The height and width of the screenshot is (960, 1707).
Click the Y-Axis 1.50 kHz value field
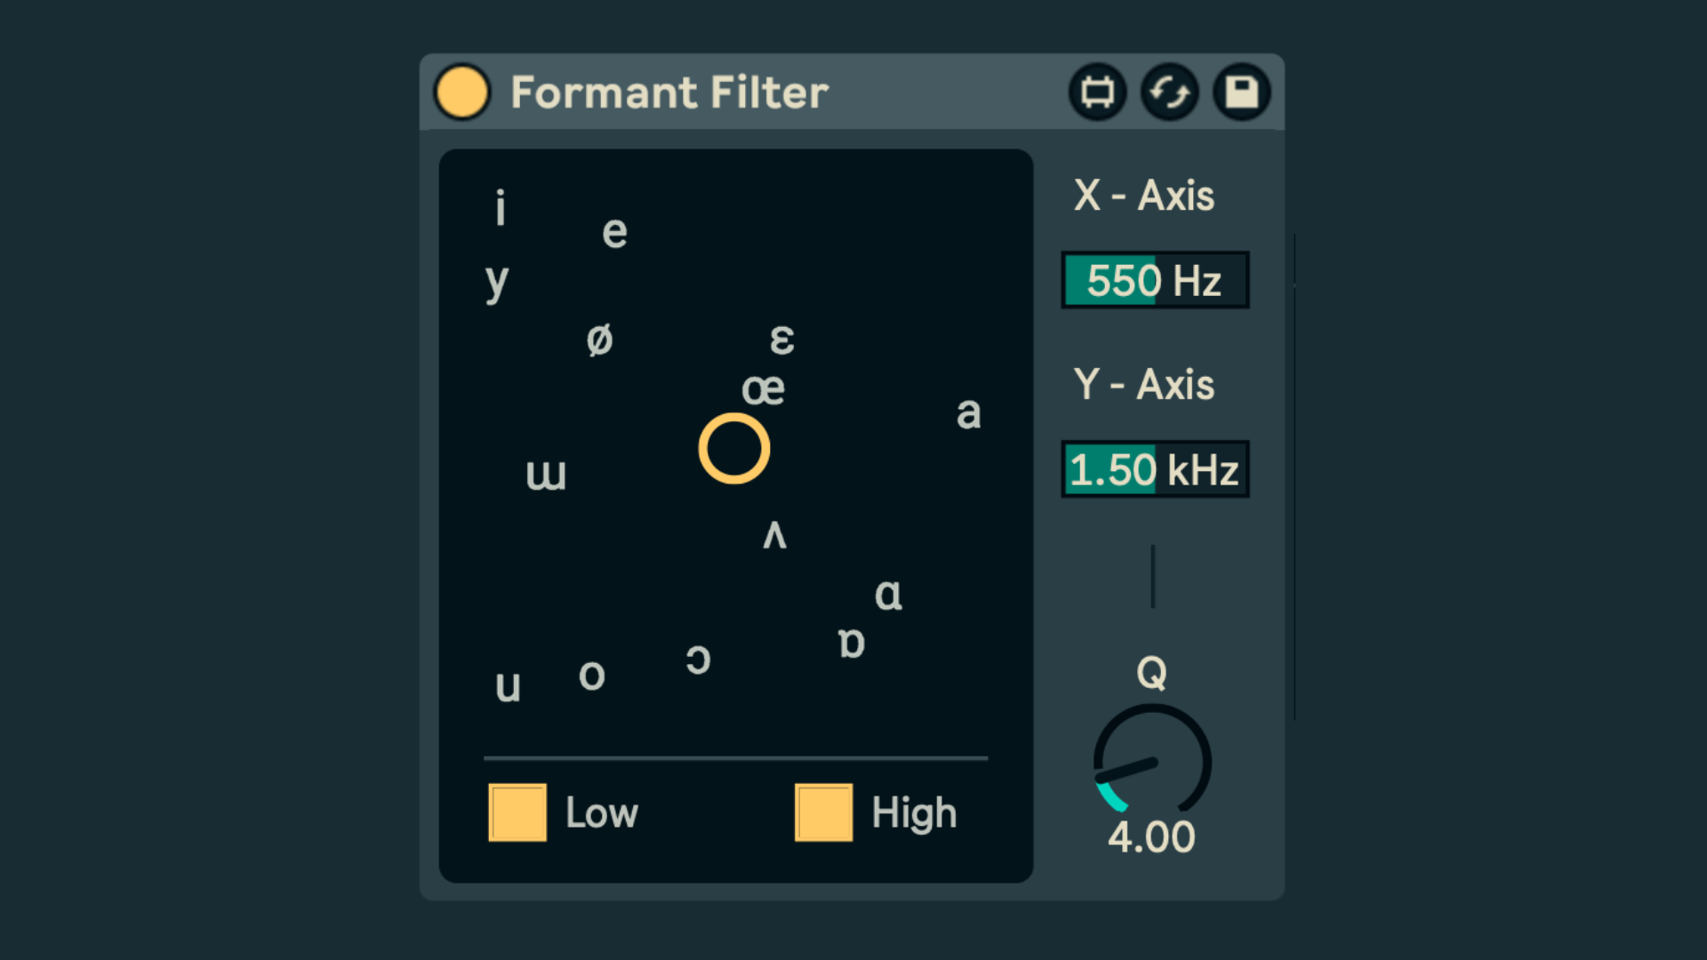[x=1155, y=469]
